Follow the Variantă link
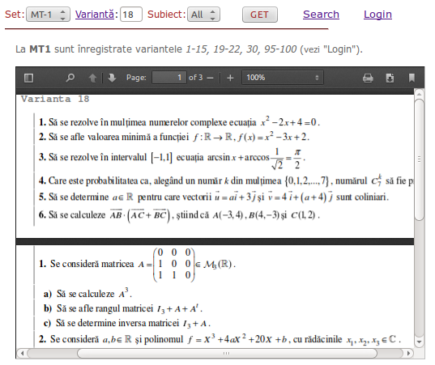This screenshot has width=435, height=365. tap(94, 14)
